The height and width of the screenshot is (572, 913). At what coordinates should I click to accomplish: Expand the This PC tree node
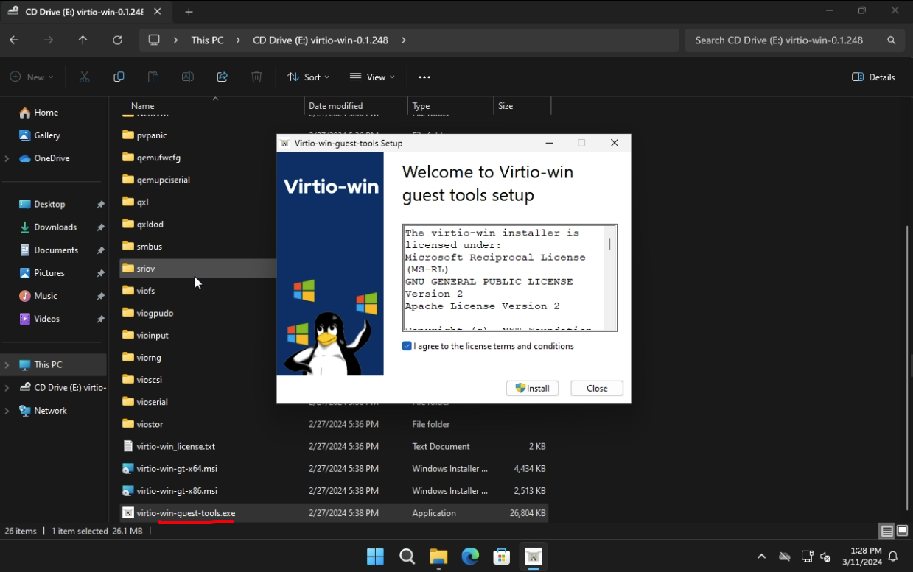click(7, 365)
